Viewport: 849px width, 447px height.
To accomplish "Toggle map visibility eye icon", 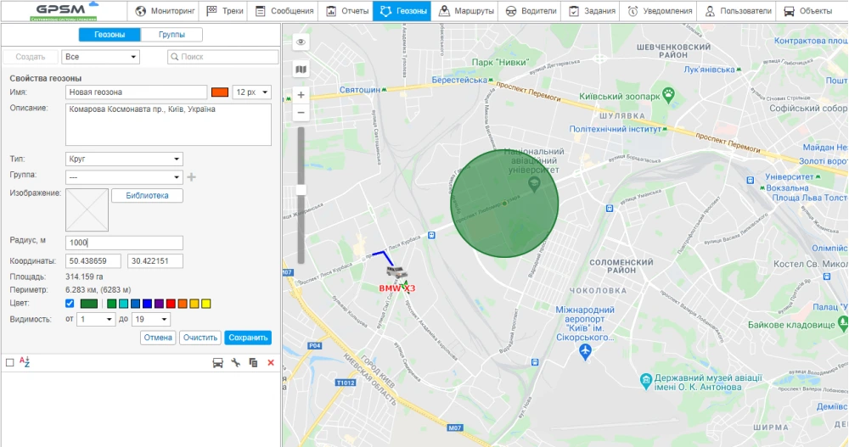I will click(301, 42).
